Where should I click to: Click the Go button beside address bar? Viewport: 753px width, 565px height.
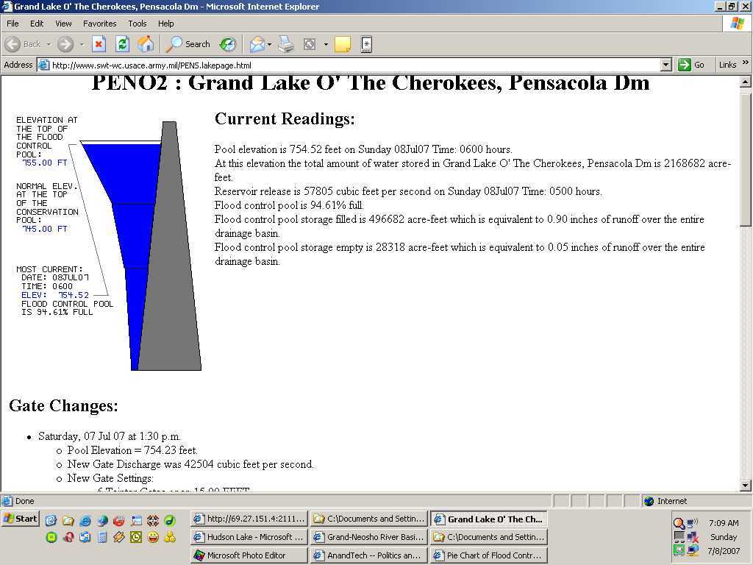coord(691,65)
